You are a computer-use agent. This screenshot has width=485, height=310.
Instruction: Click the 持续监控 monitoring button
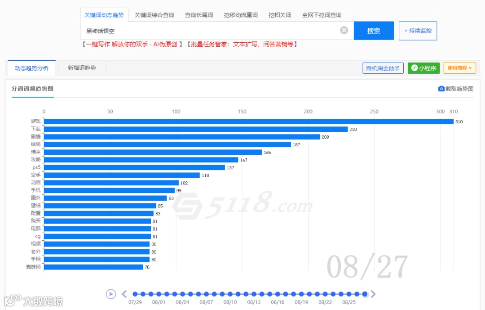tap(418, 30)
